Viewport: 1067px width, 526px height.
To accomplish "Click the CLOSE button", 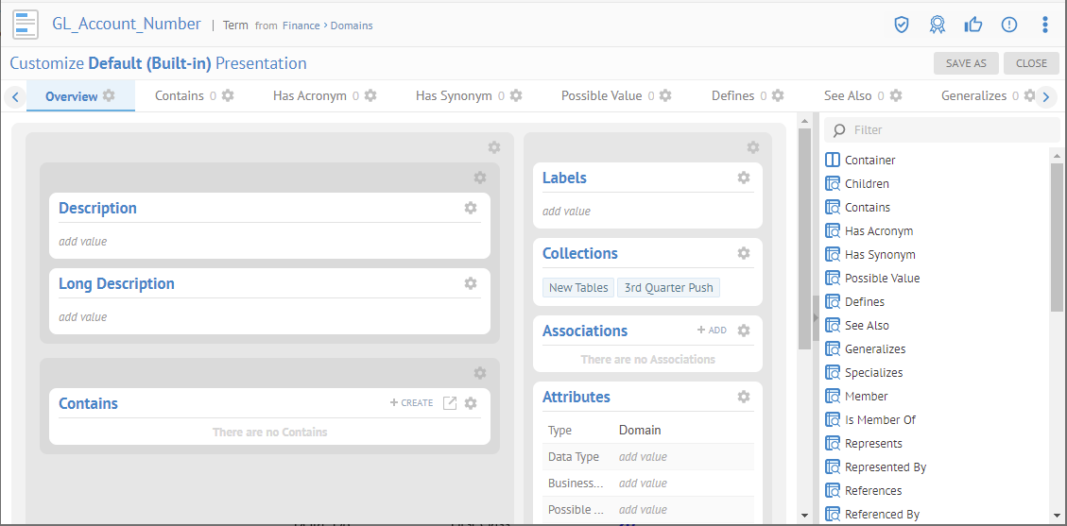I will (1031, 63).
